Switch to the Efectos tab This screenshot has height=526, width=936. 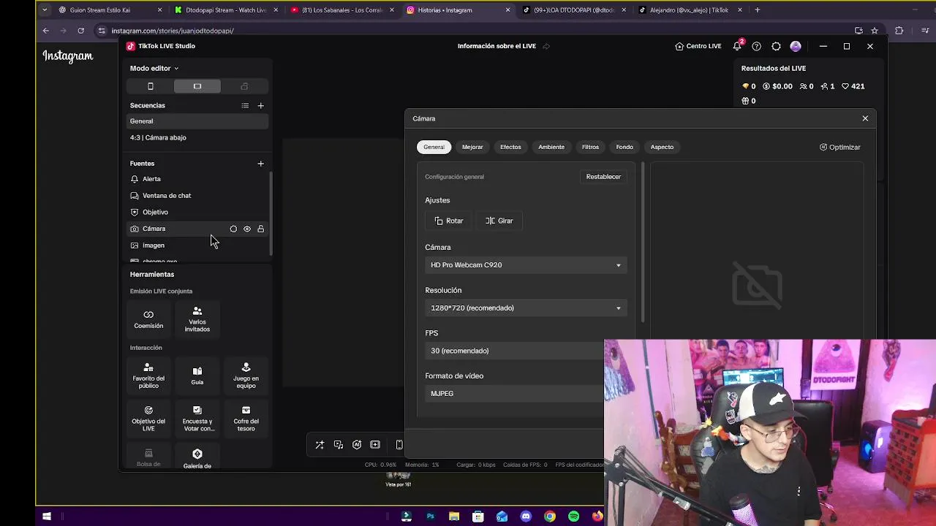(x=510, y=147)
